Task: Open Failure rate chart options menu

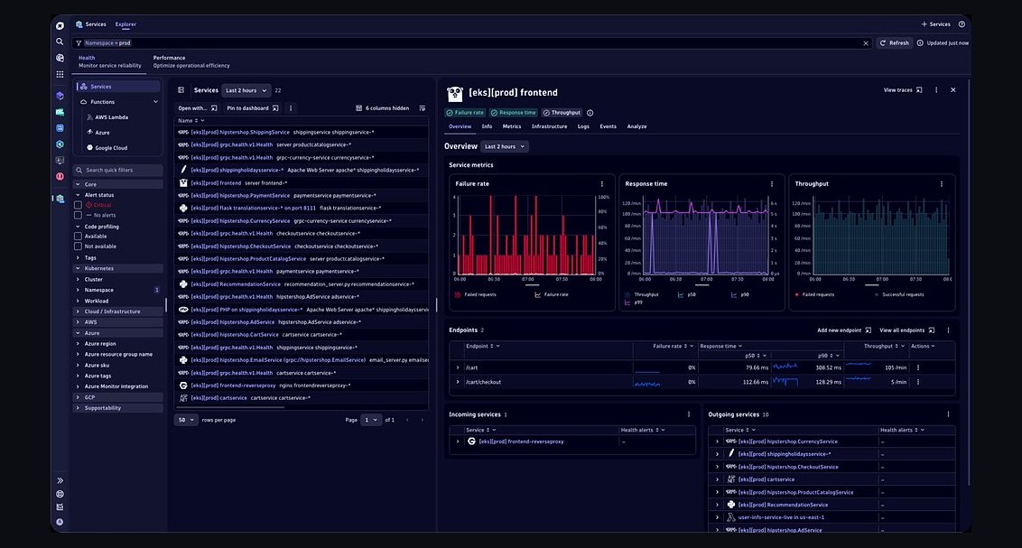Action: pyautogui.click(x=601, y=184)
